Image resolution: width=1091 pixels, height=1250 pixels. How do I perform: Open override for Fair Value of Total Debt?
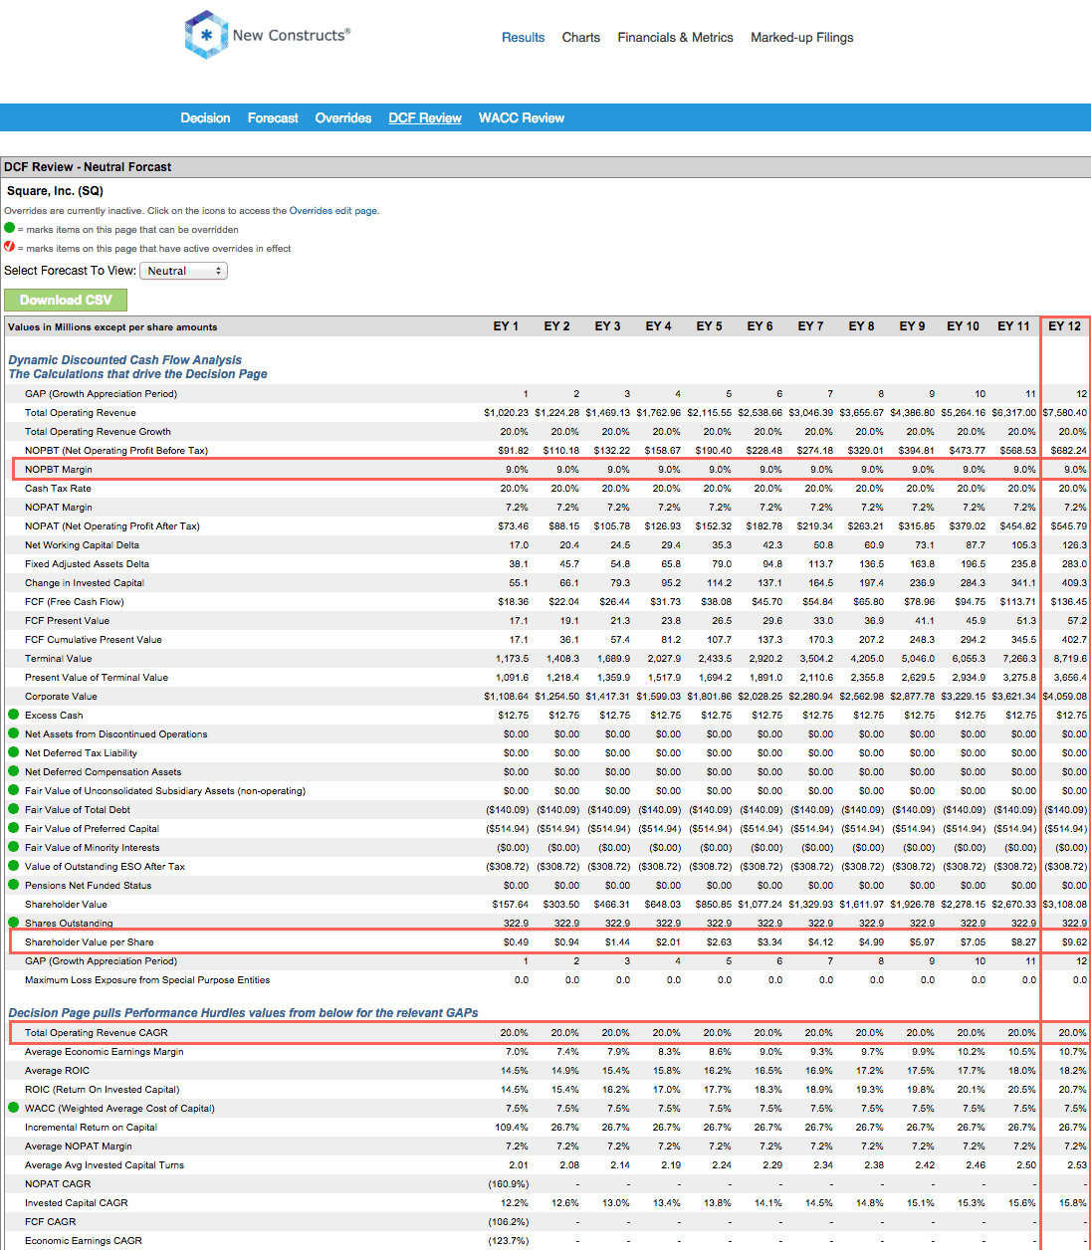point(14,809)
